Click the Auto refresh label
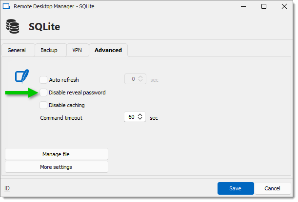The image size is (298, 202). 64,80
